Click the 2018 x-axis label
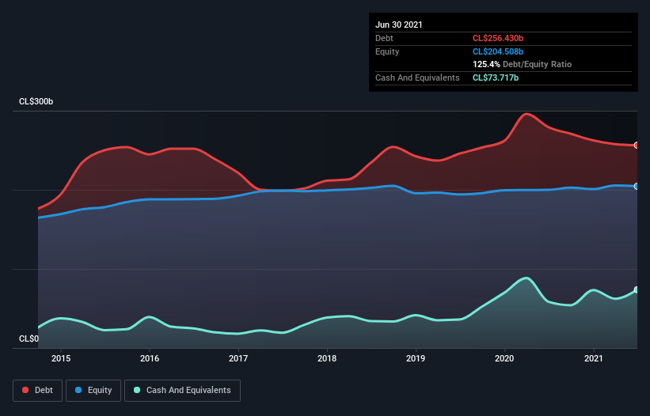 [x=327, y=358]
